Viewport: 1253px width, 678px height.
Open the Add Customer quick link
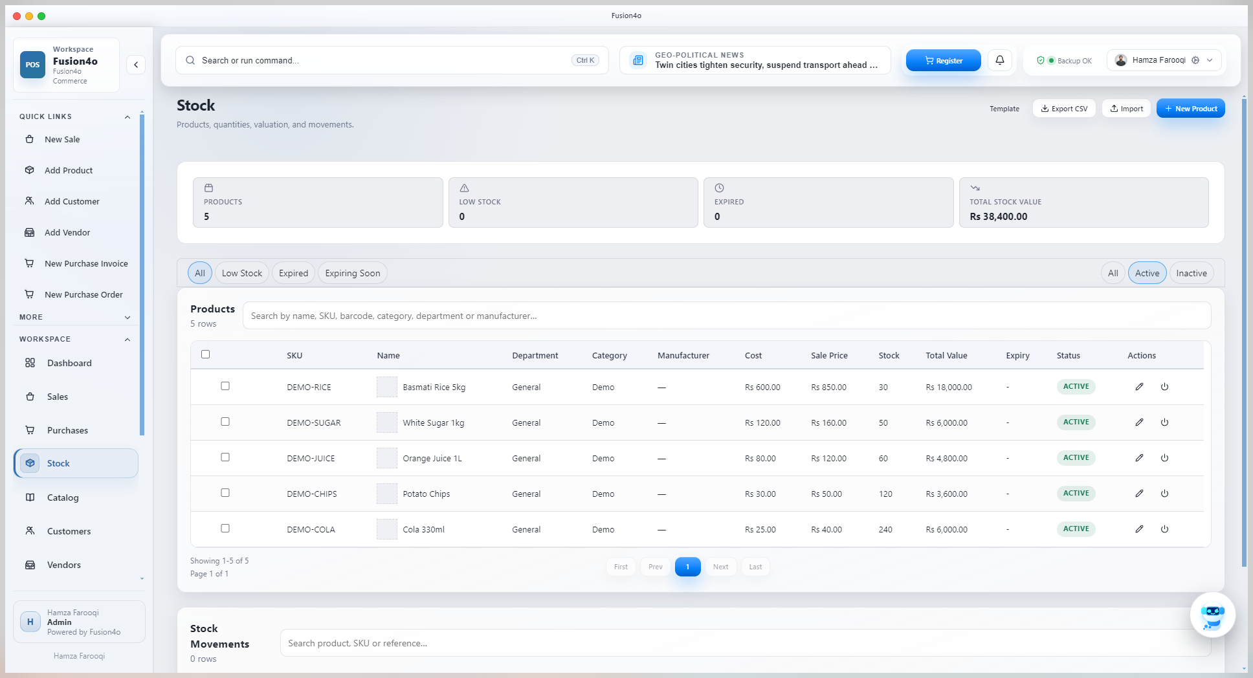click(71, 201)
